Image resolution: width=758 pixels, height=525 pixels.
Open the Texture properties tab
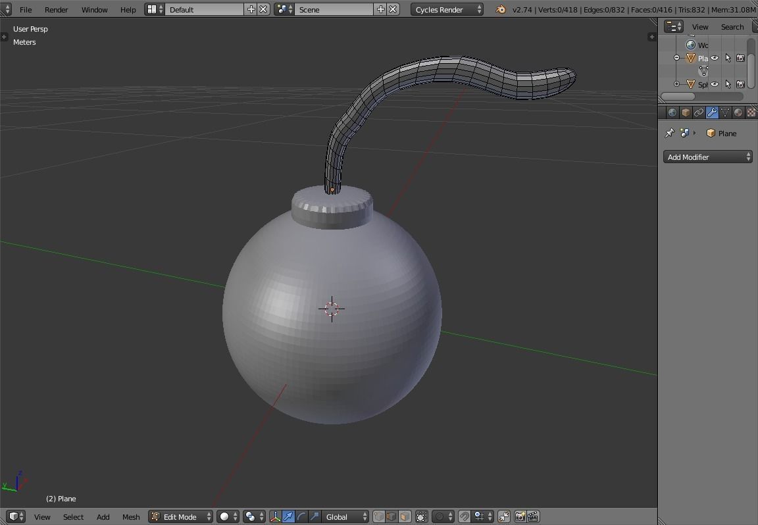(751, 112)
